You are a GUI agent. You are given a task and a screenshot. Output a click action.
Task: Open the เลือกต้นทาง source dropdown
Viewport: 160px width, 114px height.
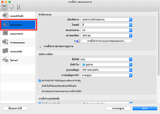[x=106, y=19]
